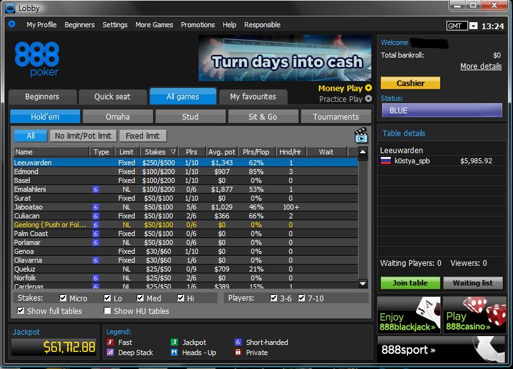Click the Lobby window title icon

point(10,8)
